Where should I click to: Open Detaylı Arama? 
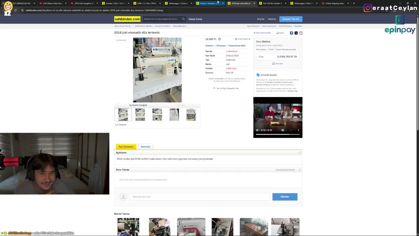click(x=195, y=19)
